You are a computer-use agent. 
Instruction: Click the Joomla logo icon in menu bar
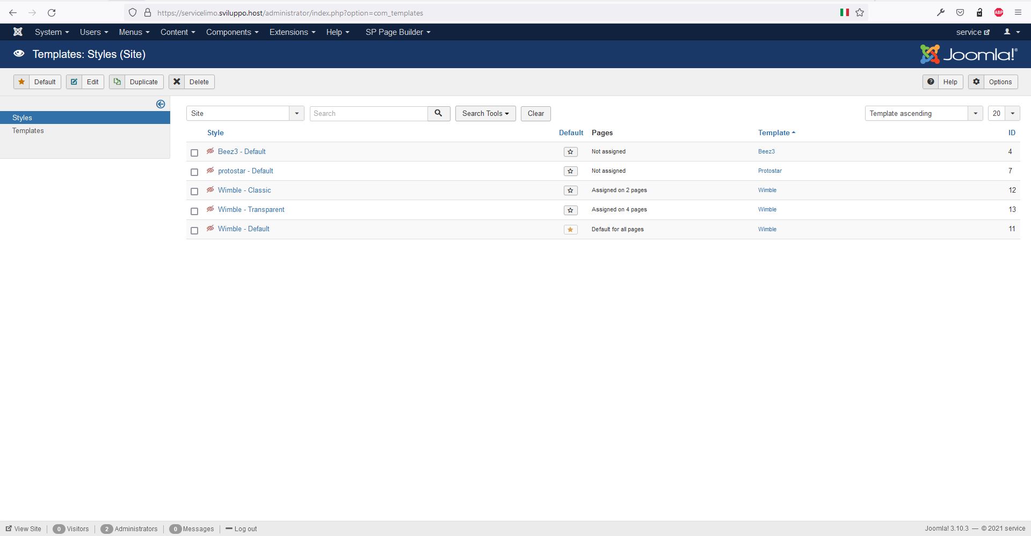(18, 32)
